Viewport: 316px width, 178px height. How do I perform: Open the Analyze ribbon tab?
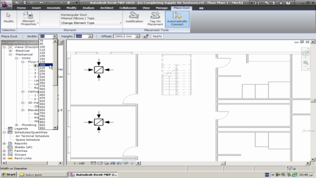pos(88,8)
